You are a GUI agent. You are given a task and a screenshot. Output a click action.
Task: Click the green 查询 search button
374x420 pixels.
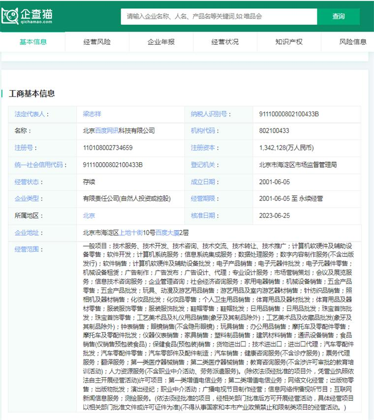point(338,16)
